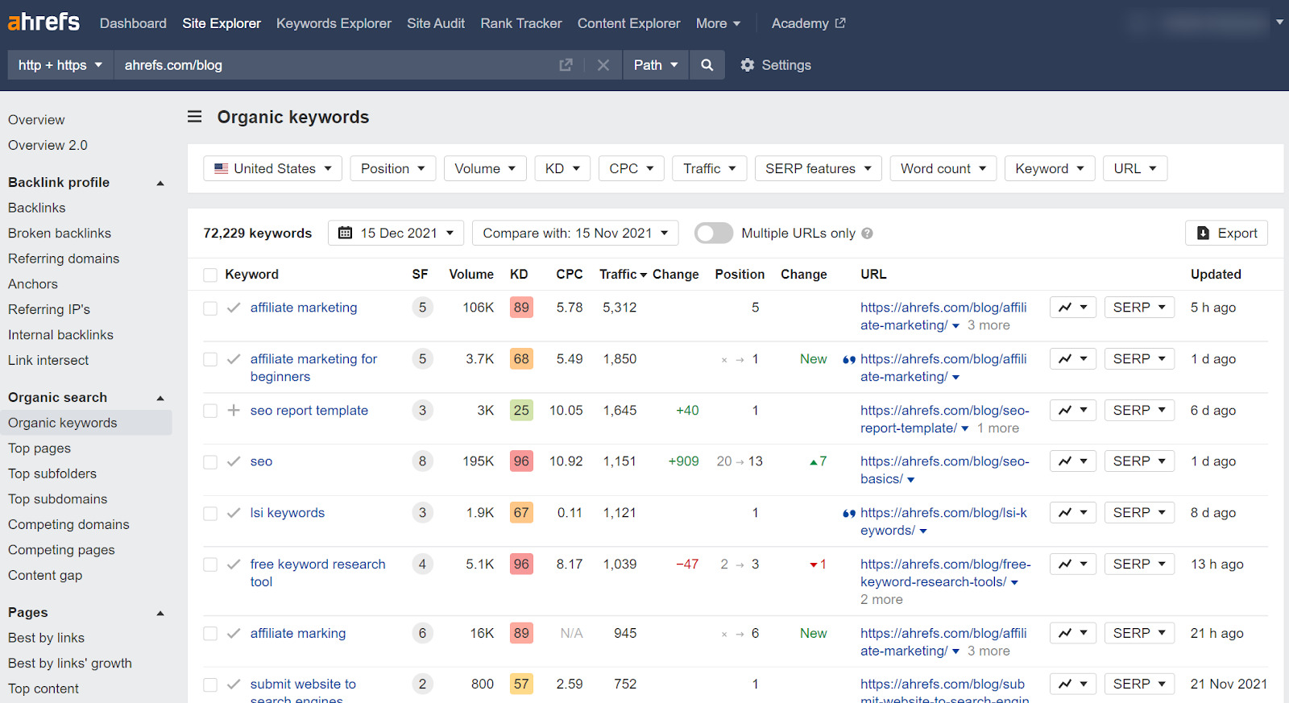Viewport: 1289px width, 703px height.
Task: Click the Export button
Action: pyautogui.click(x=1226, y=234)
